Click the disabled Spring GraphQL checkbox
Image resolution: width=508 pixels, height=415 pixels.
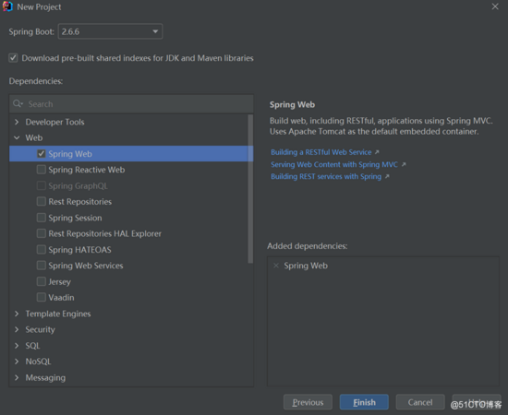point(42,185)
